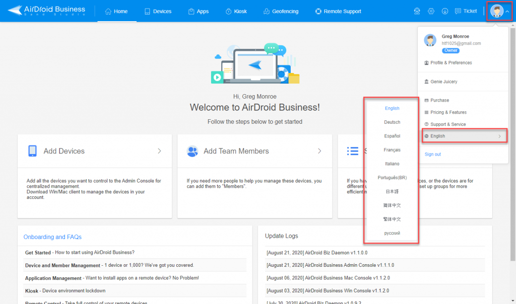Screen dimensions: 516x304
Task: Open Win Console v1.1.2.0 update log
Action: (x=328, y=291)
